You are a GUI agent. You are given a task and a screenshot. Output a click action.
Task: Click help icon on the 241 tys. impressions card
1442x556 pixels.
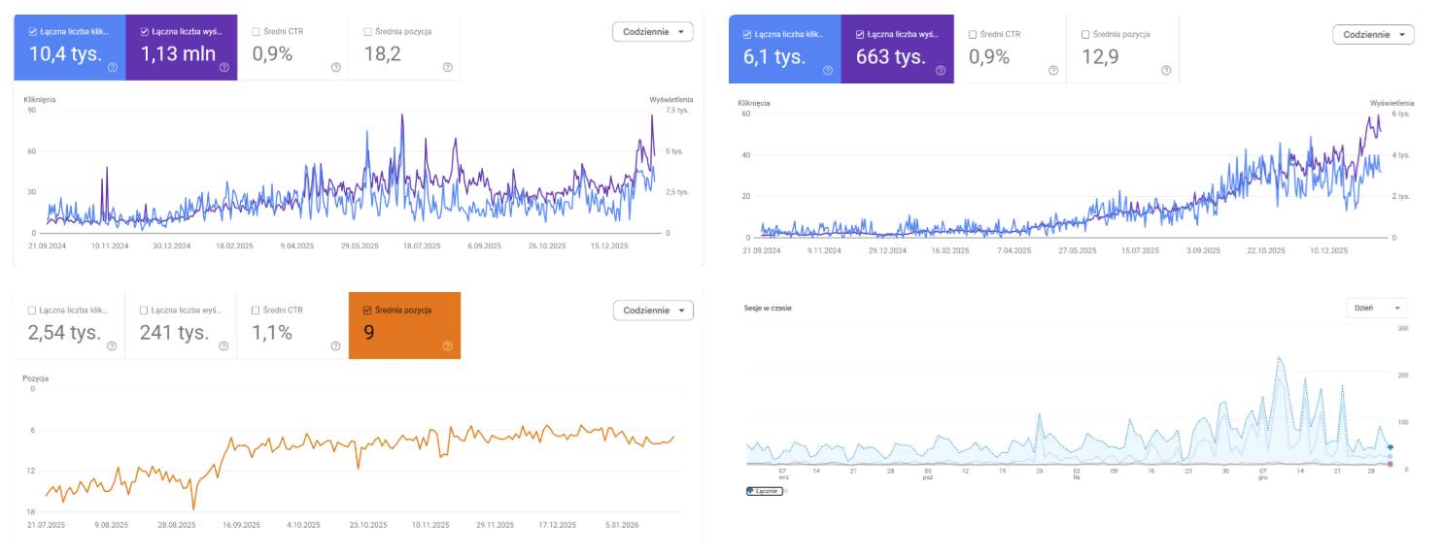pyautogui.click(x=224, y=345)
